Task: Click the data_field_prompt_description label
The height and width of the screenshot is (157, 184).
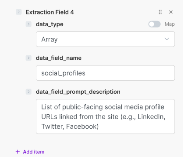Action: coord(78,92)
